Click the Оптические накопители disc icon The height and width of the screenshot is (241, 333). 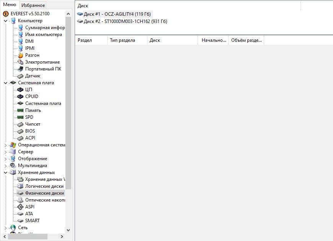pyautogui.click(x=20, y=200)
